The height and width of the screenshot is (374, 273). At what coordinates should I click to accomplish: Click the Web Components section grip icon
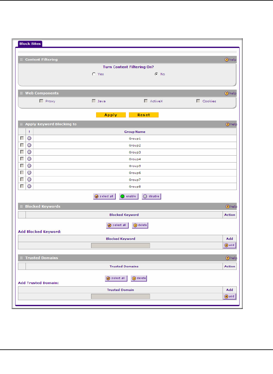[21, 93]
